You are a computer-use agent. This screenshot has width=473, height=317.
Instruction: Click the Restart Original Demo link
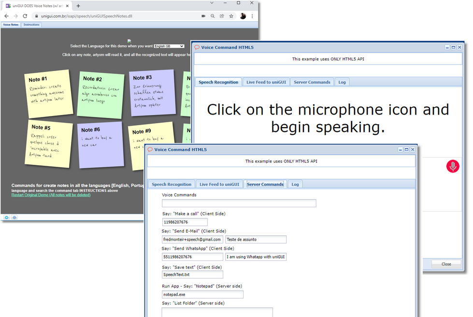51,195
